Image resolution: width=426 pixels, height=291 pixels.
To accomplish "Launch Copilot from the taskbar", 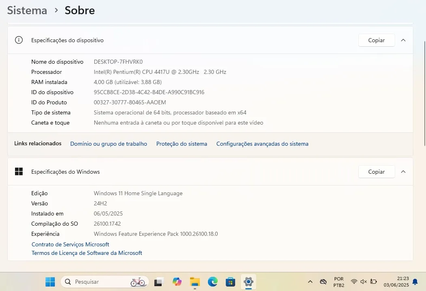I will pos(177,282).
